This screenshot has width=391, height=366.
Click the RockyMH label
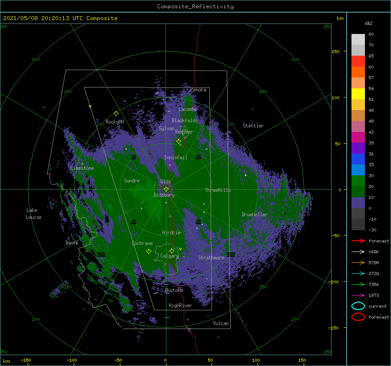click(115, 122)
